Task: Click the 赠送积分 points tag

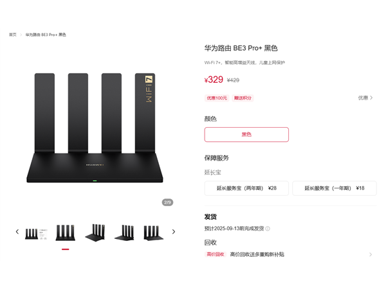Action: click(243, 98)
